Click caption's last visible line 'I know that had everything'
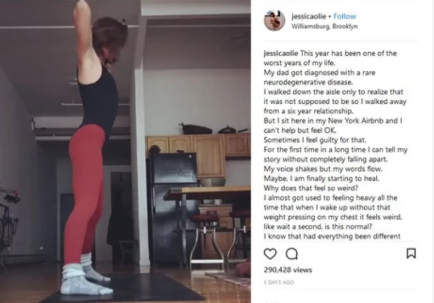Image resolution: width=434 pixels, height=303 pixels. (332, 237)
